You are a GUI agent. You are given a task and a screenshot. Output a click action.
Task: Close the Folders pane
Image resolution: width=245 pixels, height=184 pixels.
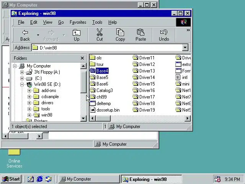pos(82,58)
